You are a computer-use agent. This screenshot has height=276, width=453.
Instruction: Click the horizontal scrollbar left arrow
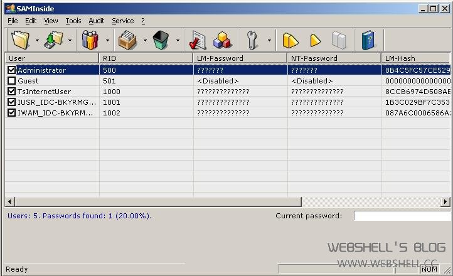(10, 201)
